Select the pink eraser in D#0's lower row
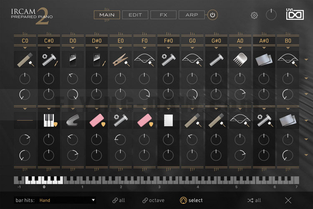 tap(97, 120)
